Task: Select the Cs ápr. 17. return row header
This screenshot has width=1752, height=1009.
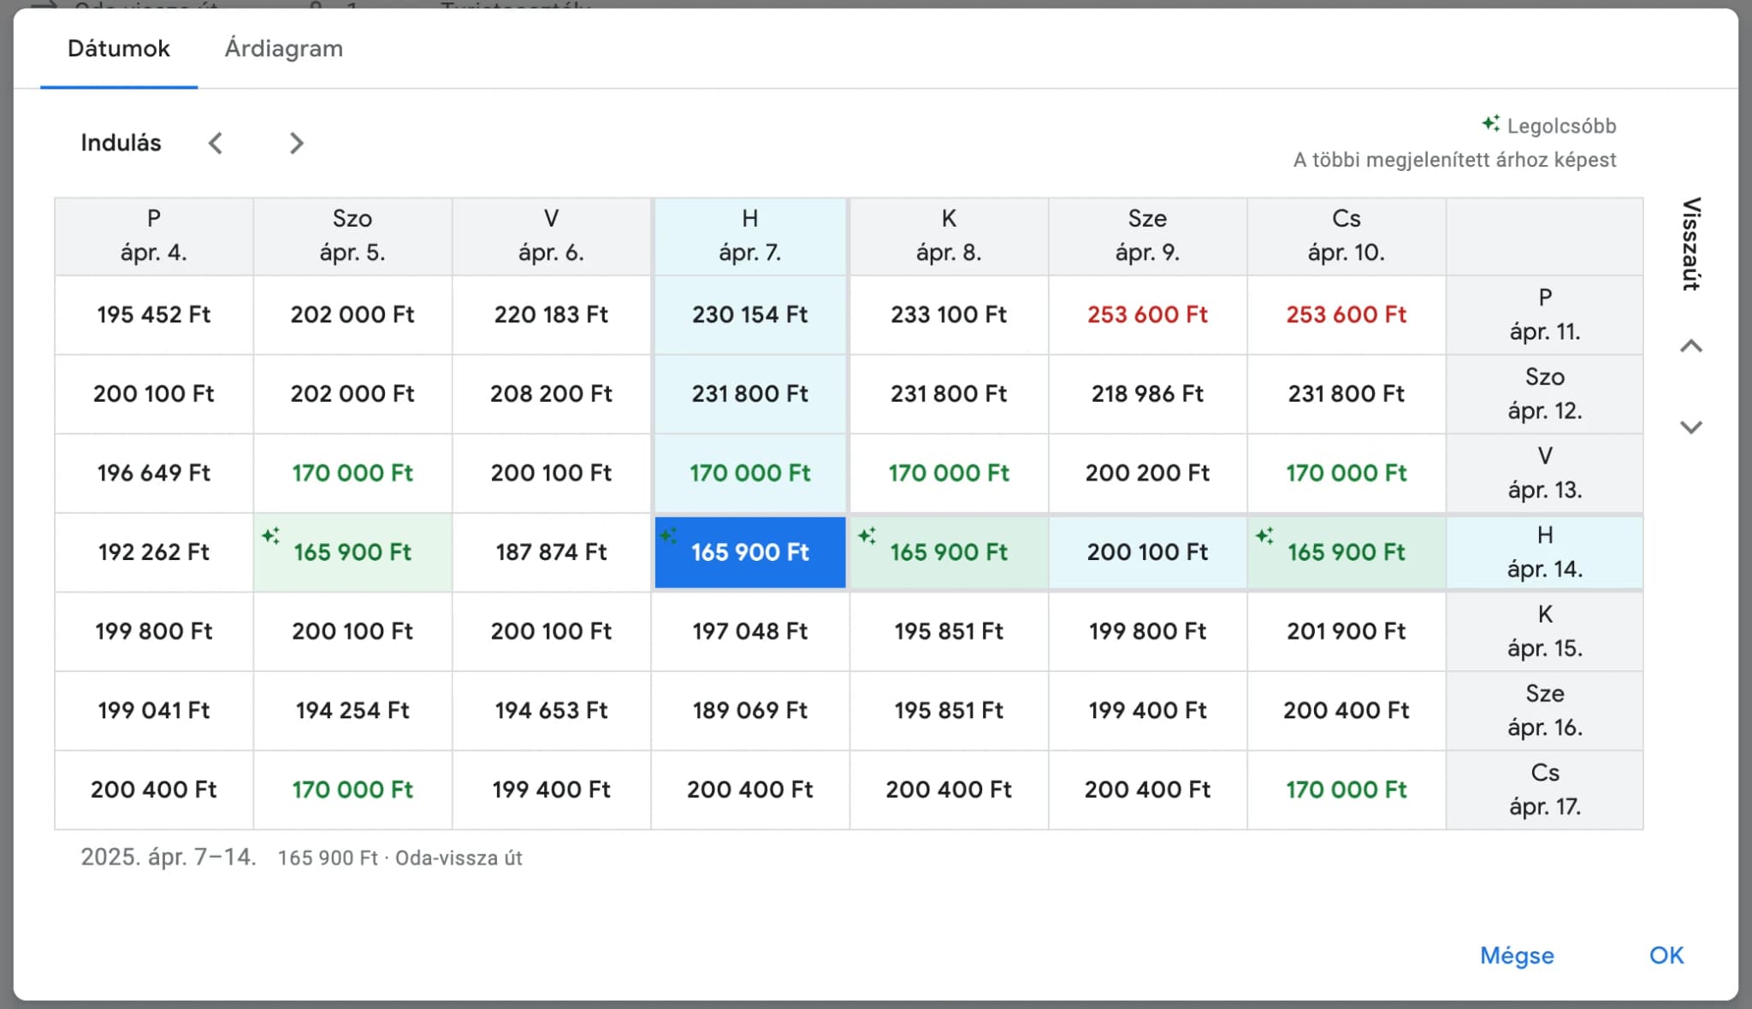Action: pos(1545,789)
